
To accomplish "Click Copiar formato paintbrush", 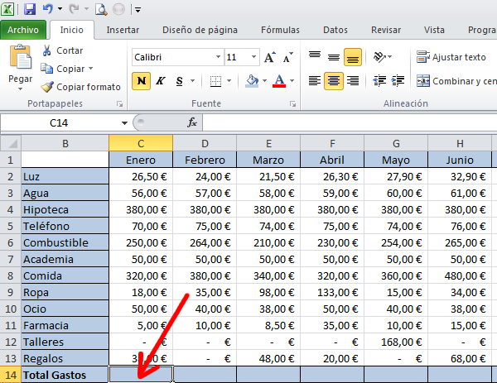I will (80, 87).
